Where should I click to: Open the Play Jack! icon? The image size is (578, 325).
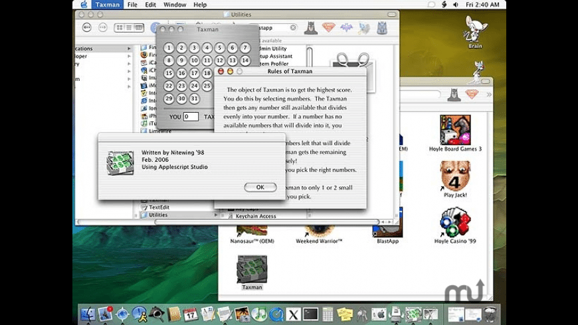[x=455, y=179]
